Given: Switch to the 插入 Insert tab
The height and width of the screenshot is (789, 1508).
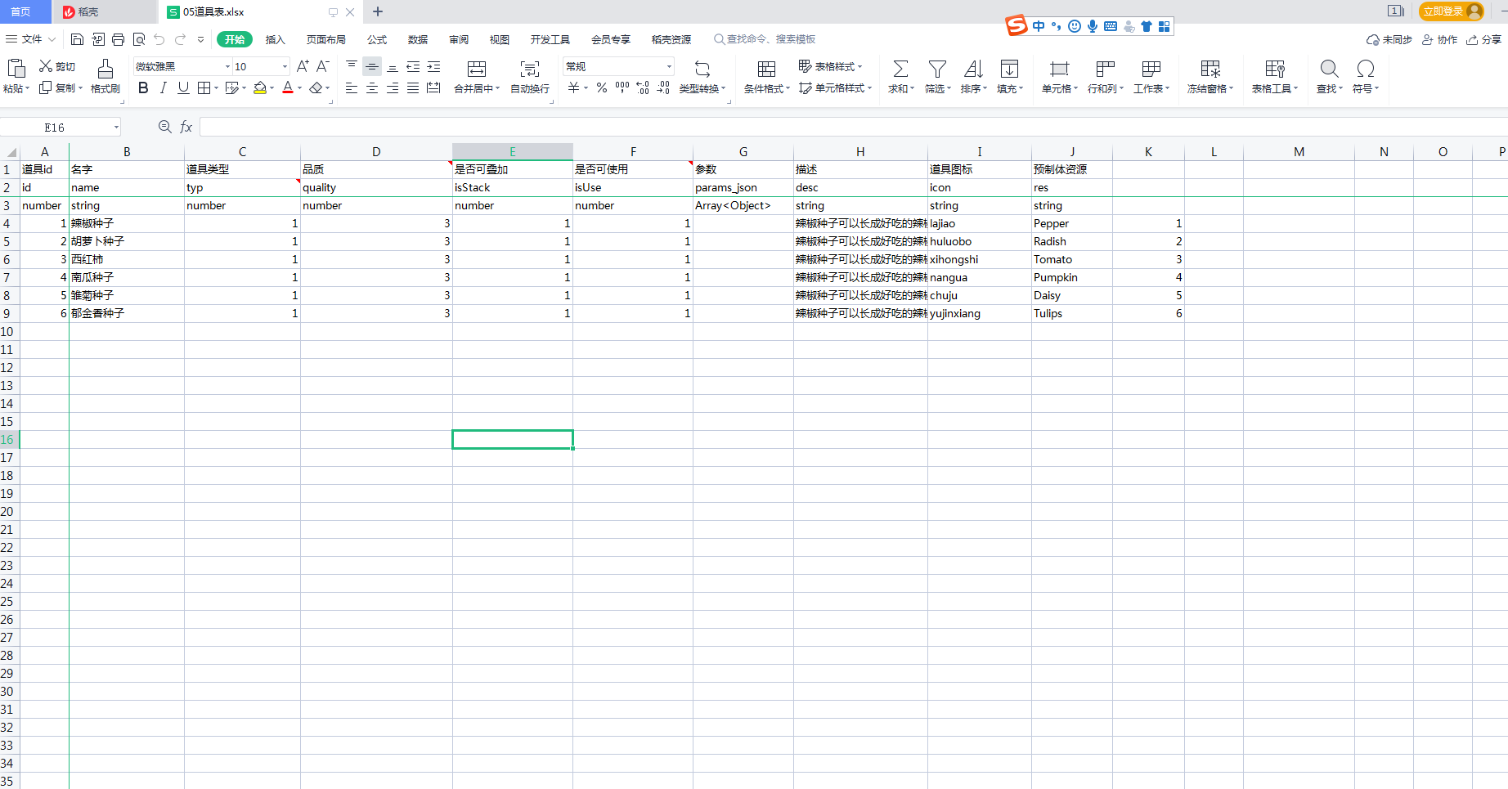Looking at the screenshot, I should [276, 39].
